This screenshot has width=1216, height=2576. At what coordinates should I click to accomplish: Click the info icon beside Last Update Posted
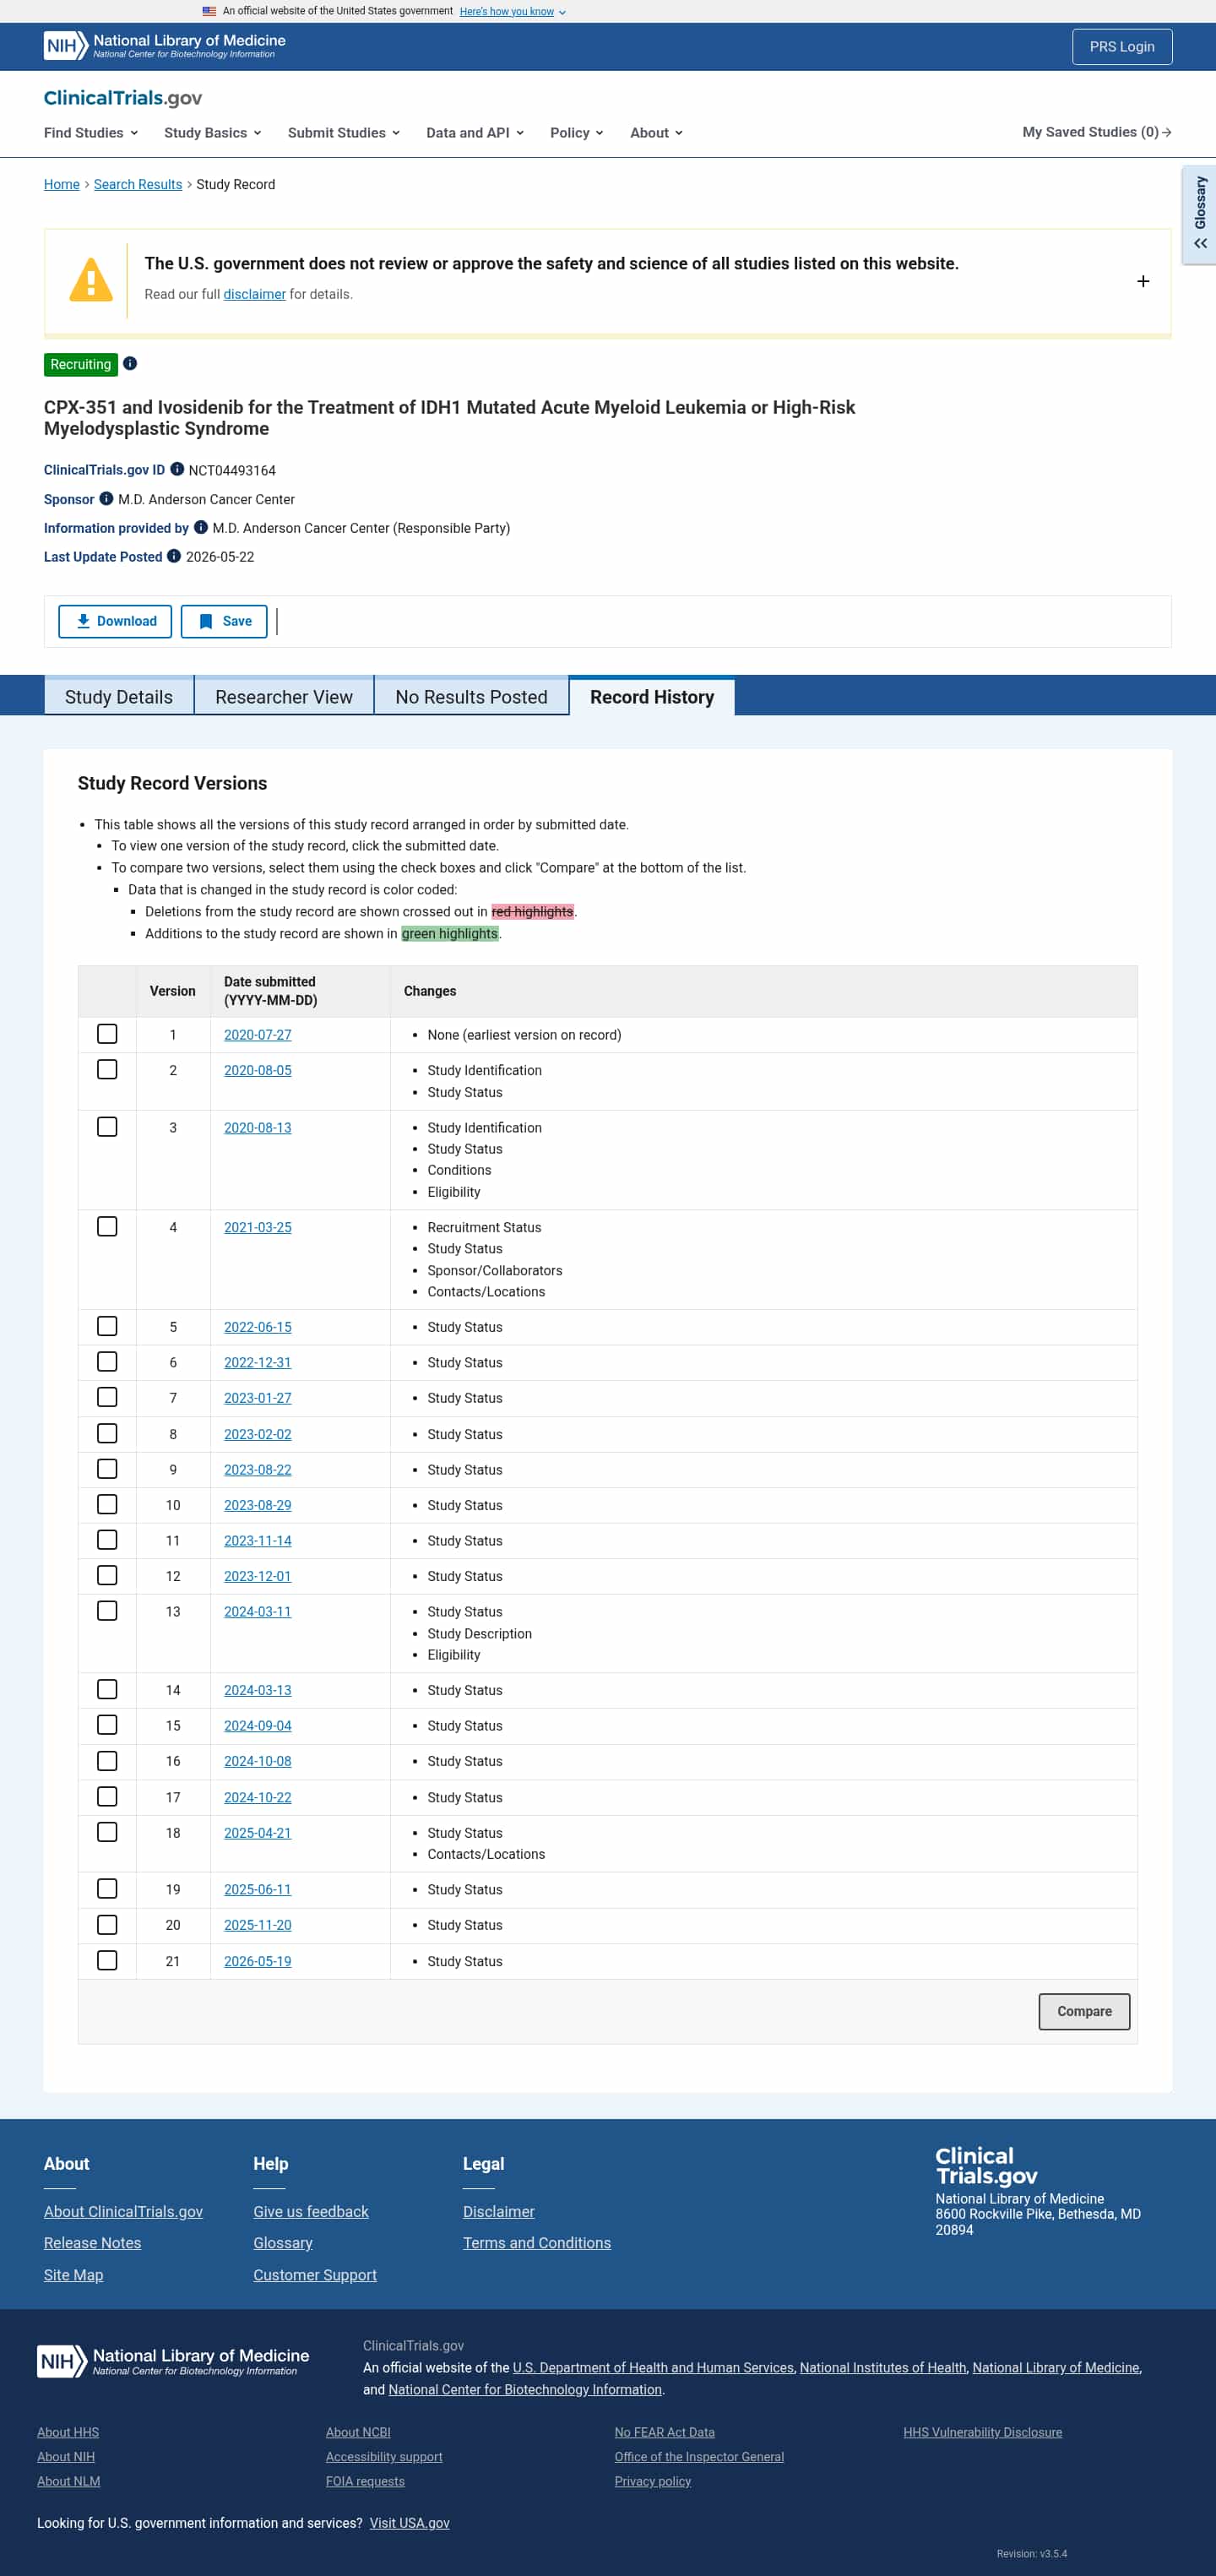[174, 556]
